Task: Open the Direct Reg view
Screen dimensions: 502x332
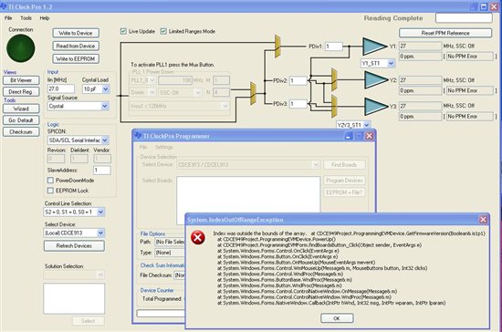Action: tap(21, 92)
